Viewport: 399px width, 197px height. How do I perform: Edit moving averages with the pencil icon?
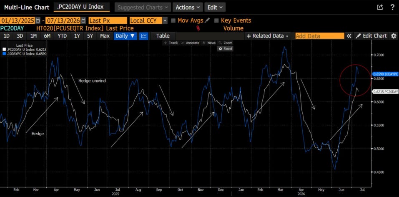click(x=207, y=20)
